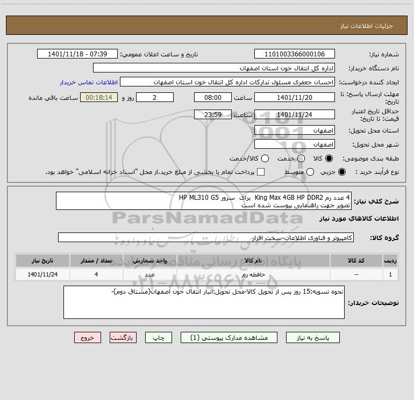Click the buyer organization name field
Image resolution: width=414 pixels, height=400 pixels.
click(214, 68)
